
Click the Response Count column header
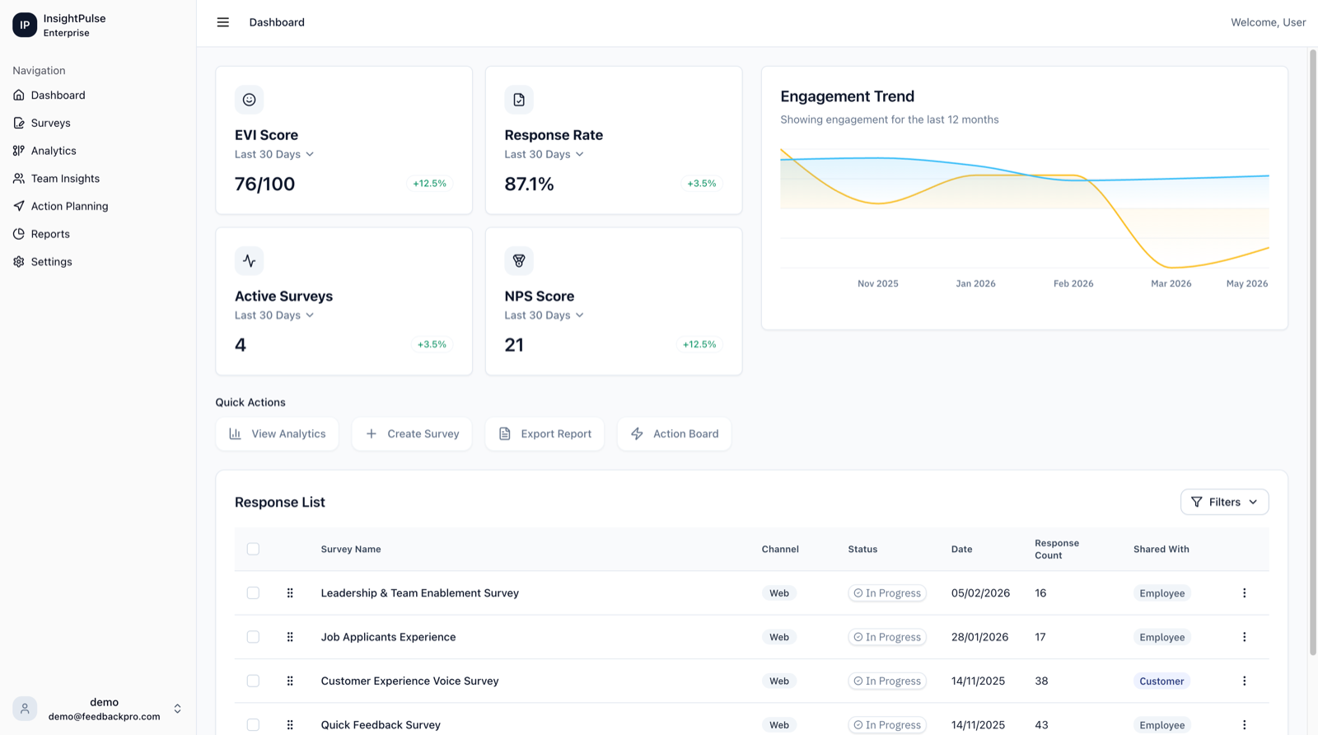tap(1057, 549)
